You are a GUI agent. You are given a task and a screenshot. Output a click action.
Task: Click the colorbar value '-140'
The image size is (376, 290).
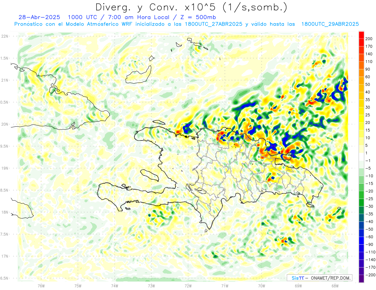(x=370, y=260)
